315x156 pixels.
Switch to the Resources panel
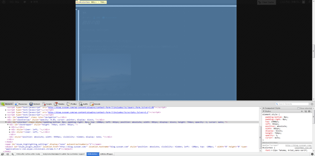(x=21, y=104)
